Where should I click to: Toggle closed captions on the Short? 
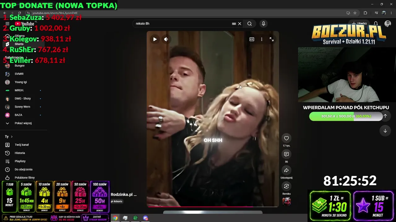tap(252, 39)
